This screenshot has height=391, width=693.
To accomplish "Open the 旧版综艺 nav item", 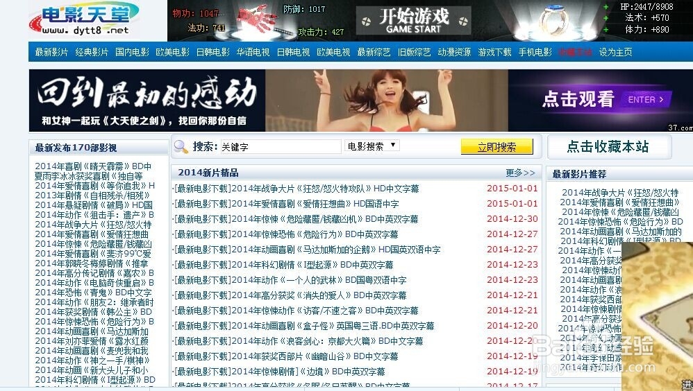I will point(414,52).
